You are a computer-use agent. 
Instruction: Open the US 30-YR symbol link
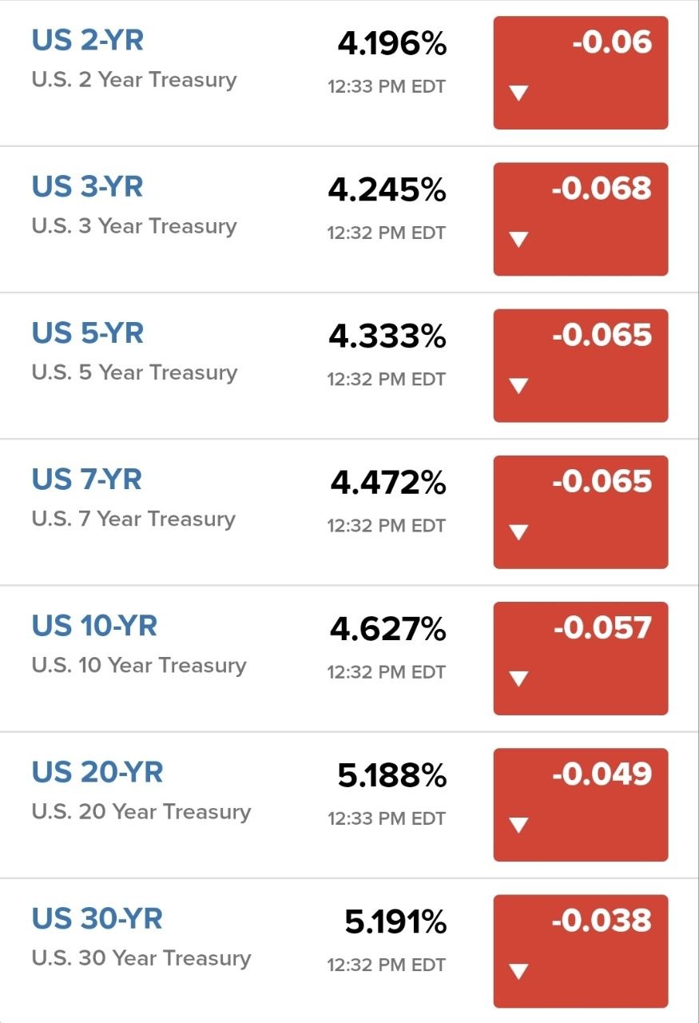[x=97, y=918]
